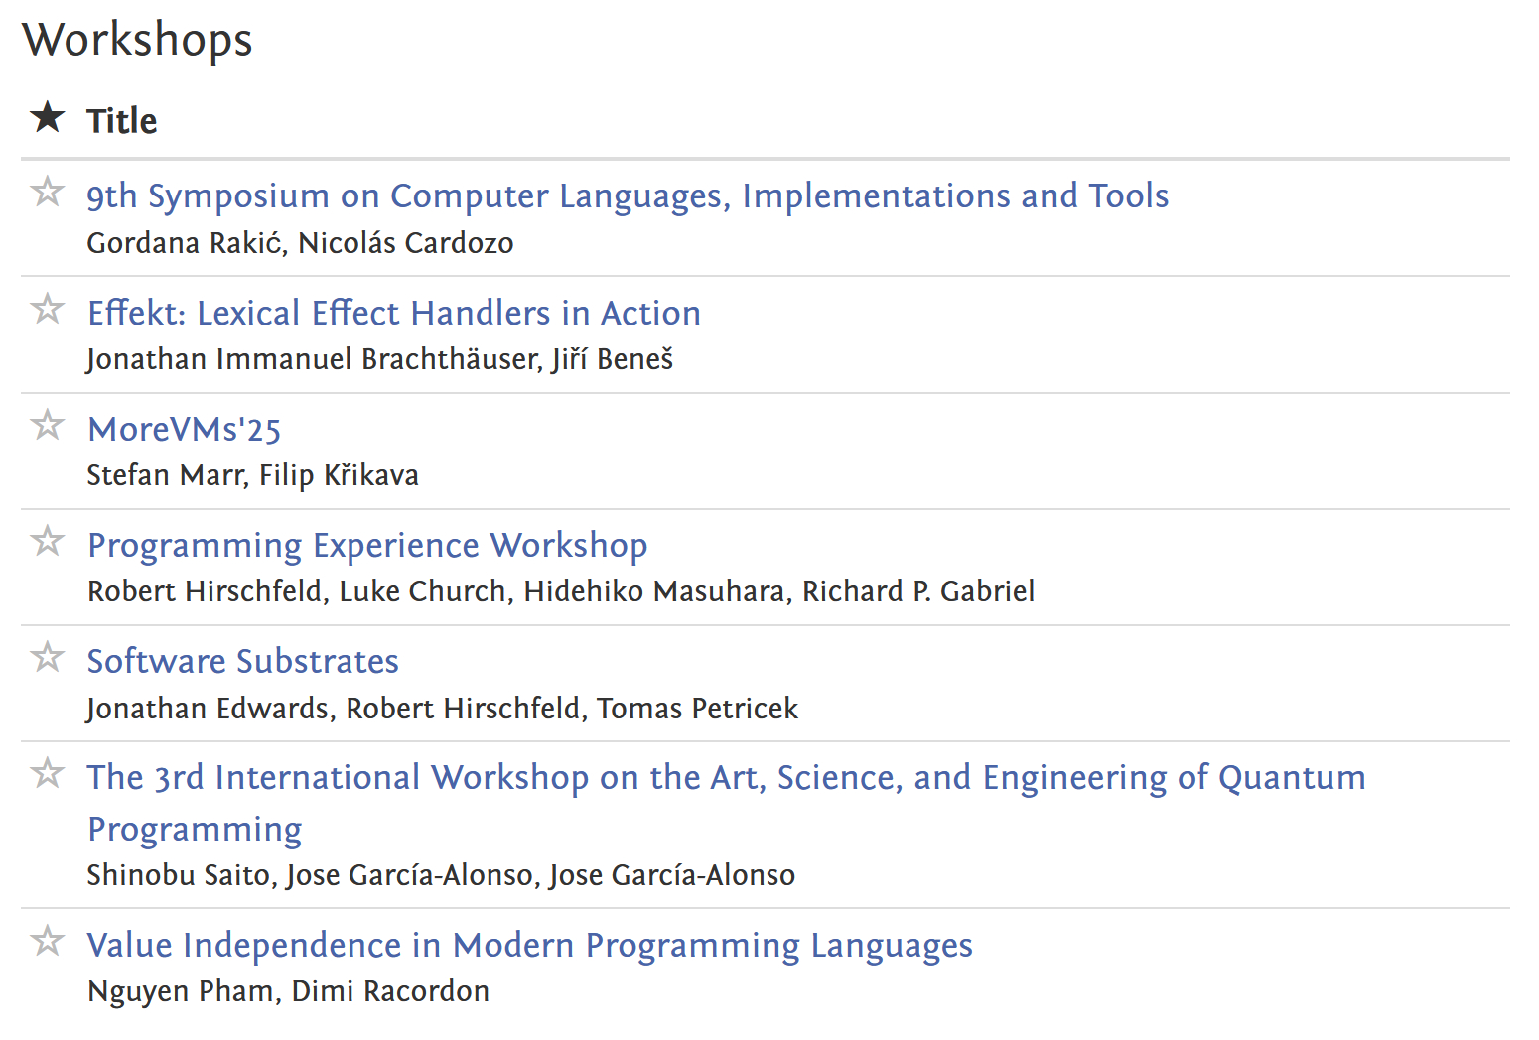1539x1040 pixels.
Task: Click organizers Nguyen Pham, Dimi Racordon
Action: tap(288, 991)
